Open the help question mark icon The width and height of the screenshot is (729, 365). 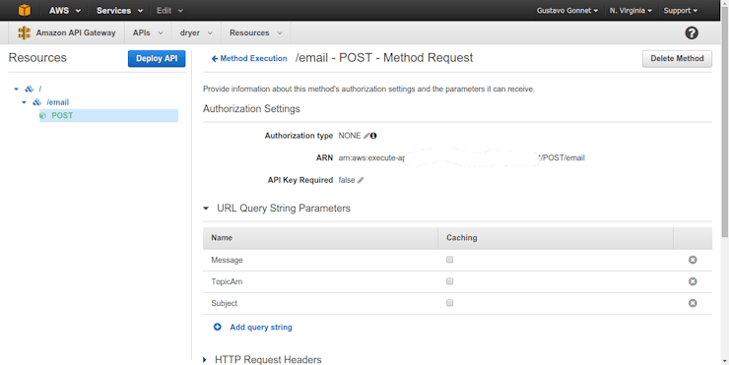(692, 32)
